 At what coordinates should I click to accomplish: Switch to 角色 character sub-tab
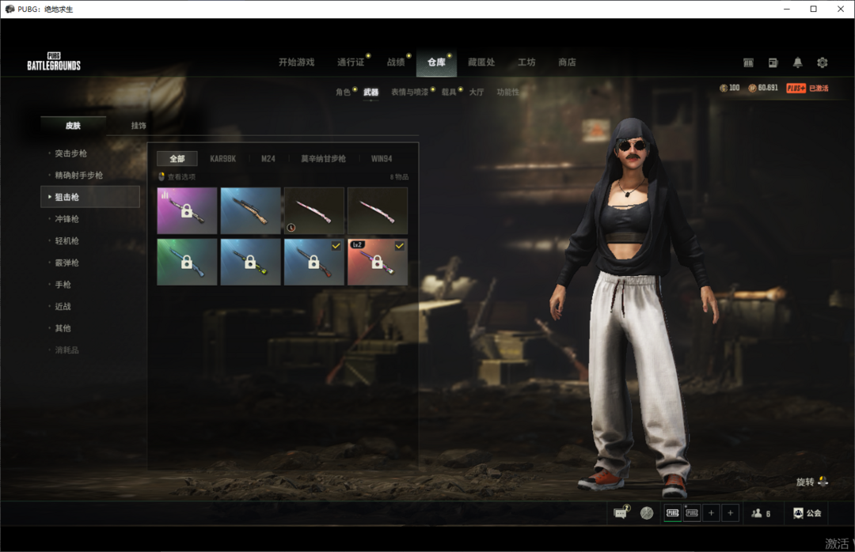343,92
